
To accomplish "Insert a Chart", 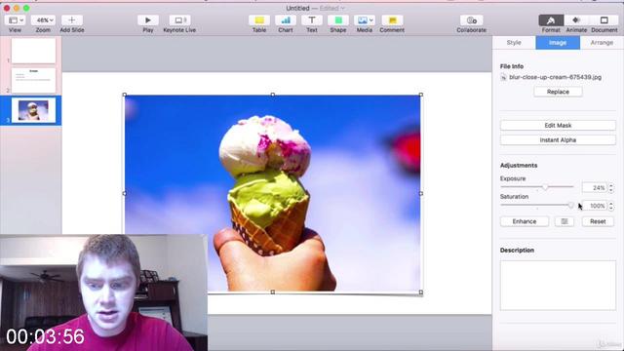I will click(286, 20).
